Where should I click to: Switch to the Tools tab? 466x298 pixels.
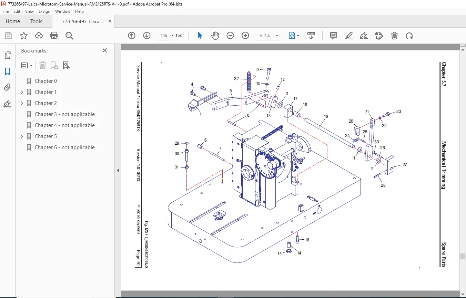[x=36, y=21]
